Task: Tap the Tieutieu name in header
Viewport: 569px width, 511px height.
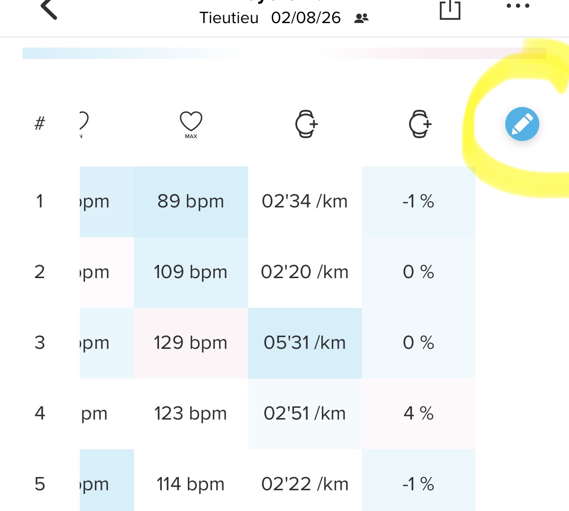Action: 229,18
